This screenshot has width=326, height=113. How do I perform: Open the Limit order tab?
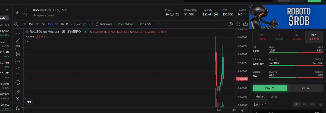point(274,96)
